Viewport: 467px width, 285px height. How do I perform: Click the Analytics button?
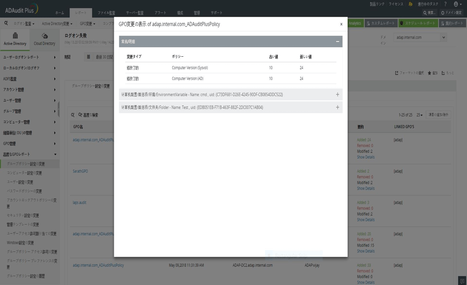[x=356, y=23]
